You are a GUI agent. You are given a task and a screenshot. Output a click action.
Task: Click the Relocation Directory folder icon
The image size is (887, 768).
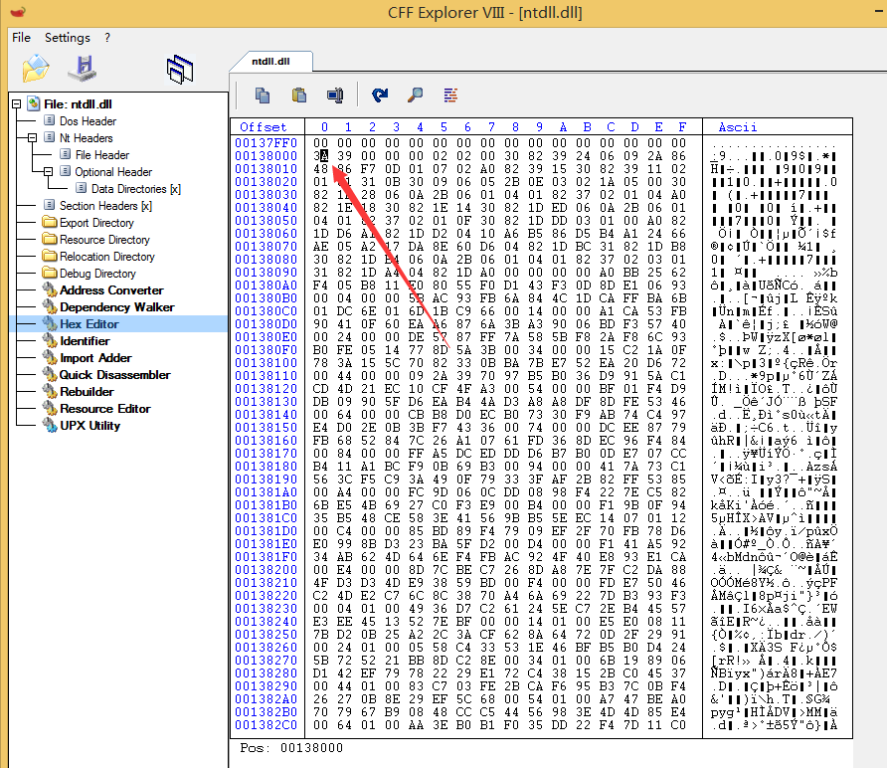coord(50,256)
